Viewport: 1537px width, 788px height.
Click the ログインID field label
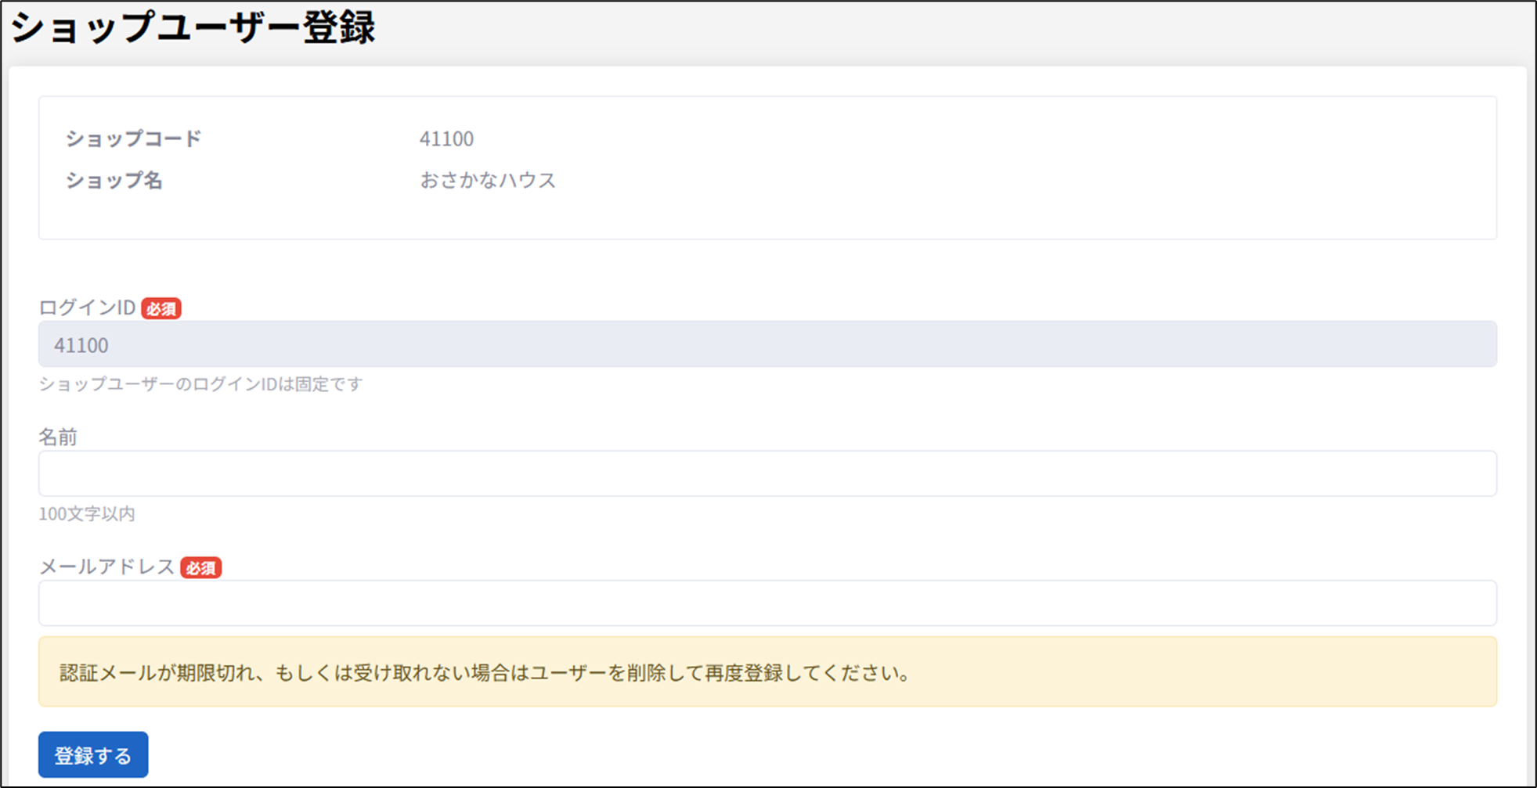point(87,308)
